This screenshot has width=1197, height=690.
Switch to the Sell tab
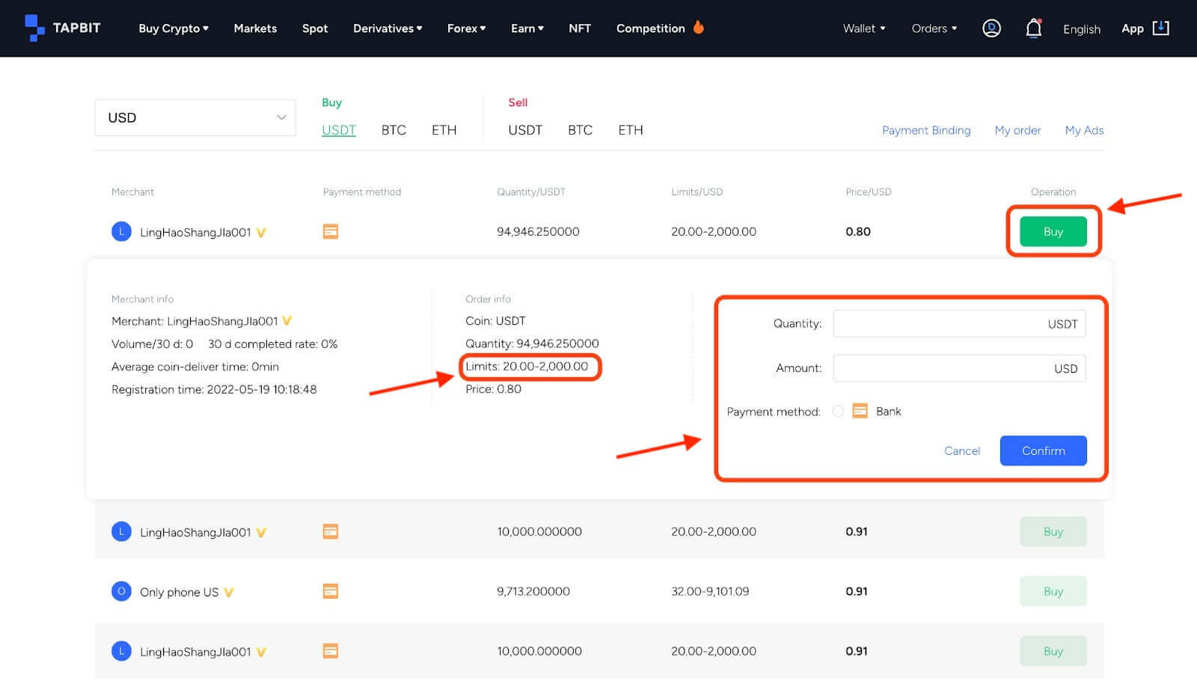(518, 103)
